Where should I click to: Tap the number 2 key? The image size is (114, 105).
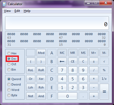coord(73,87)
